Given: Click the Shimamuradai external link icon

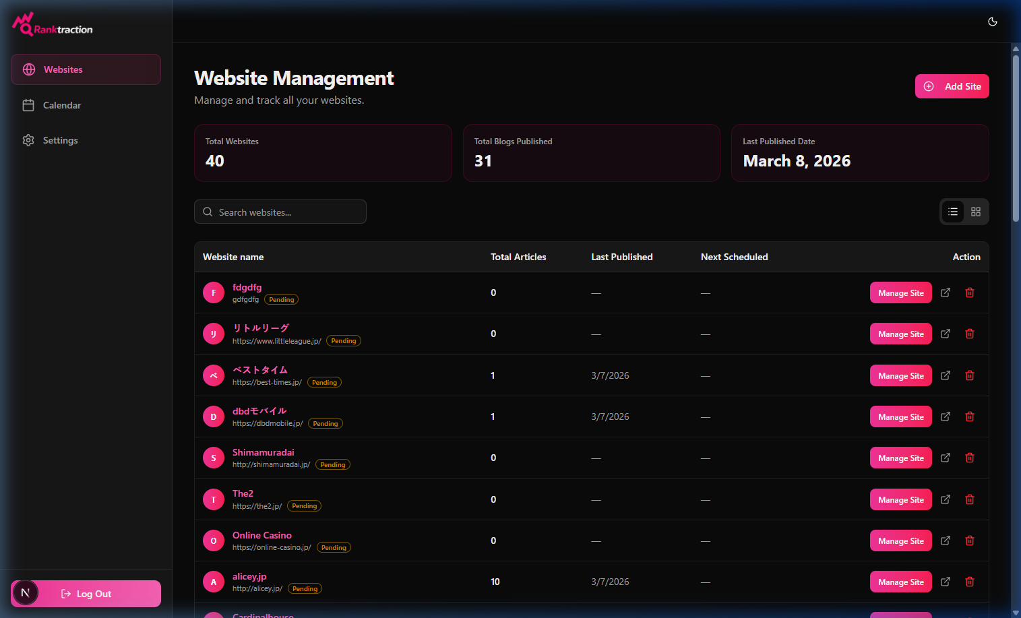Looking at the screenshot, I should [x=945, y=458].
